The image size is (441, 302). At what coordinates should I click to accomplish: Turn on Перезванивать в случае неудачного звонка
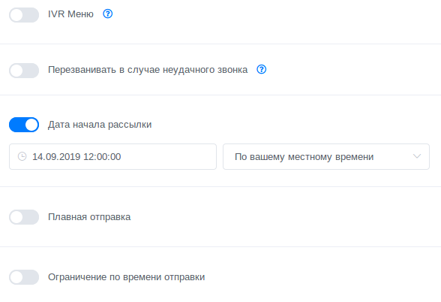tap(24, 71)
